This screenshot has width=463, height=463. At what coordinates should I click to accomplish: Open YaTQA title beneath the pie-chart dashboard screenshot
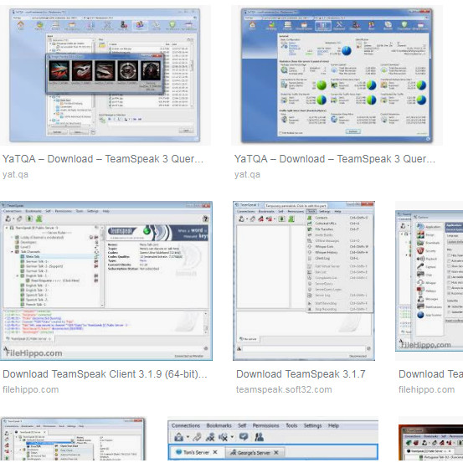[x=335, y=159]
